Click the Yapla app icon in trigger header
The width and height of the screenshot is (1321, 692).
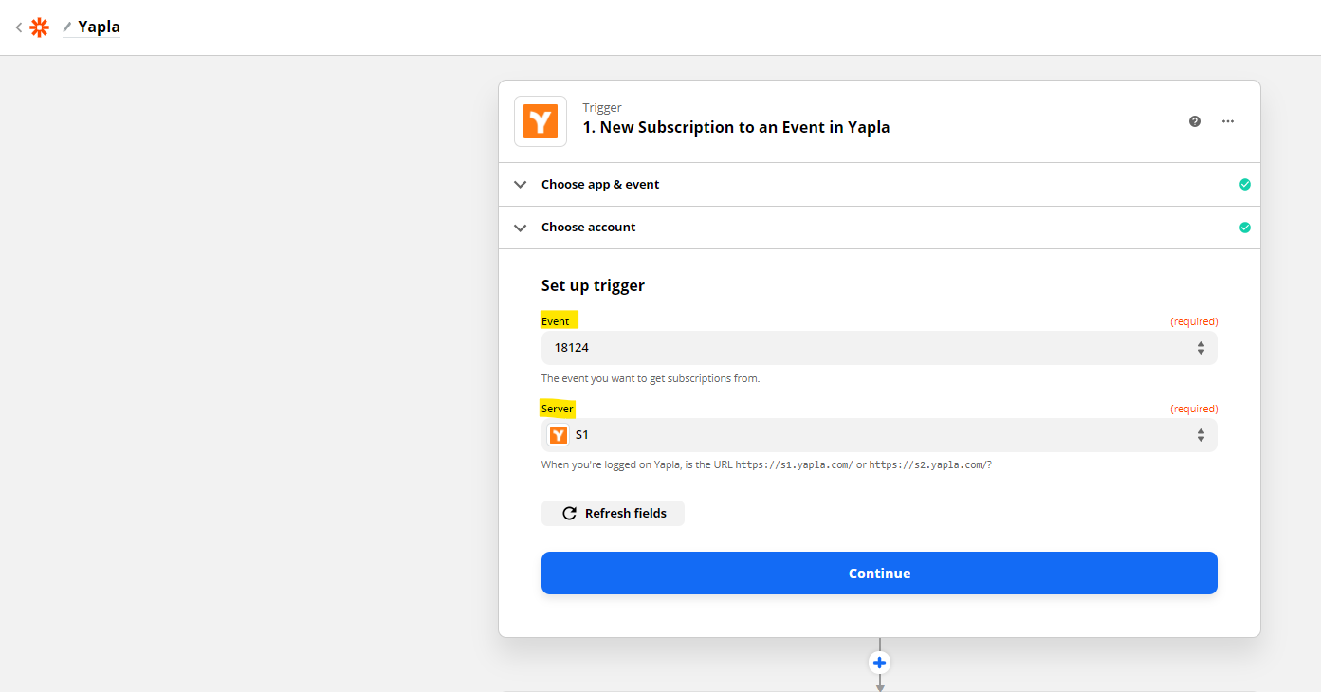click(x=540, y=121)
